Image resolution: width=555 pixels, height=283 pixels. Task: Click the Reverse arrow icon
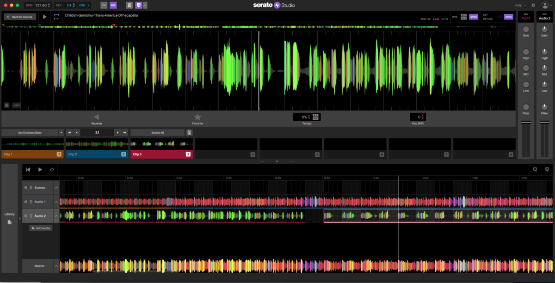(96, 117)
